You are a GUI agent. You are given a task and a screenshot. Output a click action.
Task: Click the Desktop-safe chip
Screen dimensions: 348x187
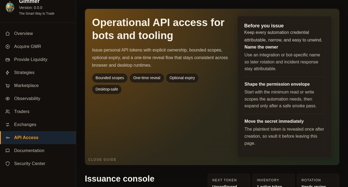coord(107,89)
